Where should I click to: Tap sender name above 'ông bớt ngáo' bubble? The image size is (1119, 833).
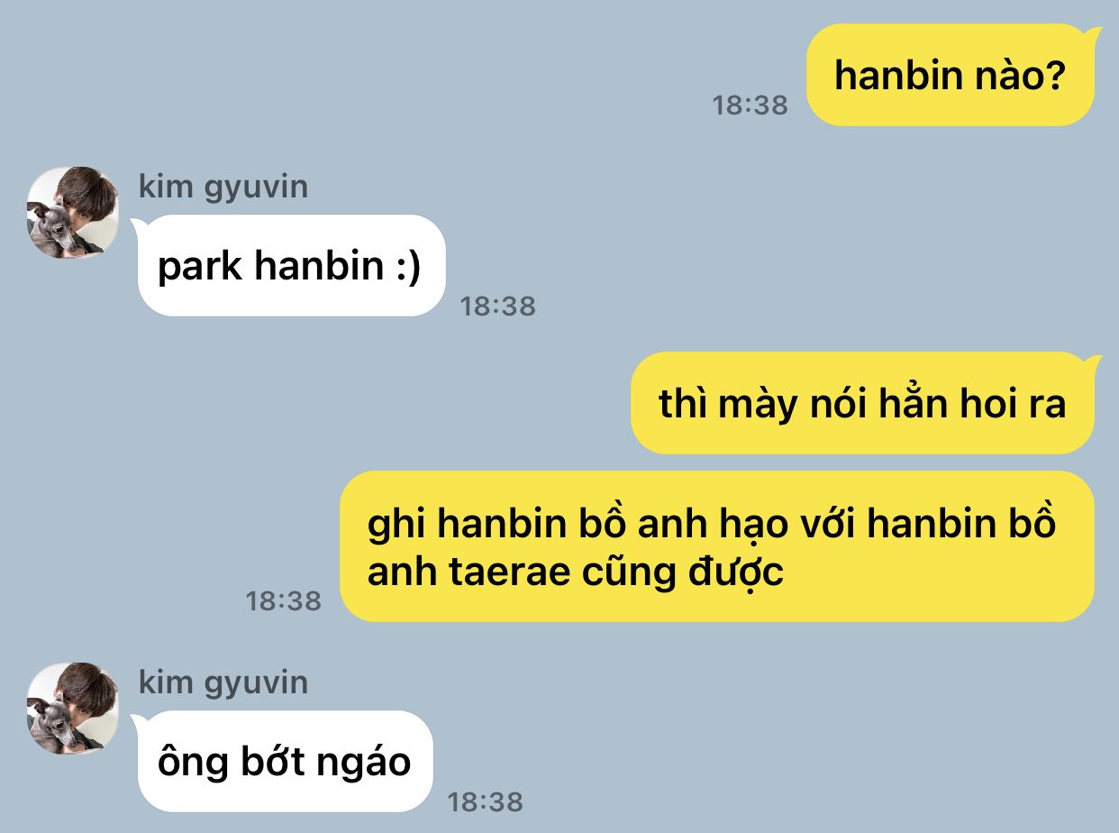(223, 682)
